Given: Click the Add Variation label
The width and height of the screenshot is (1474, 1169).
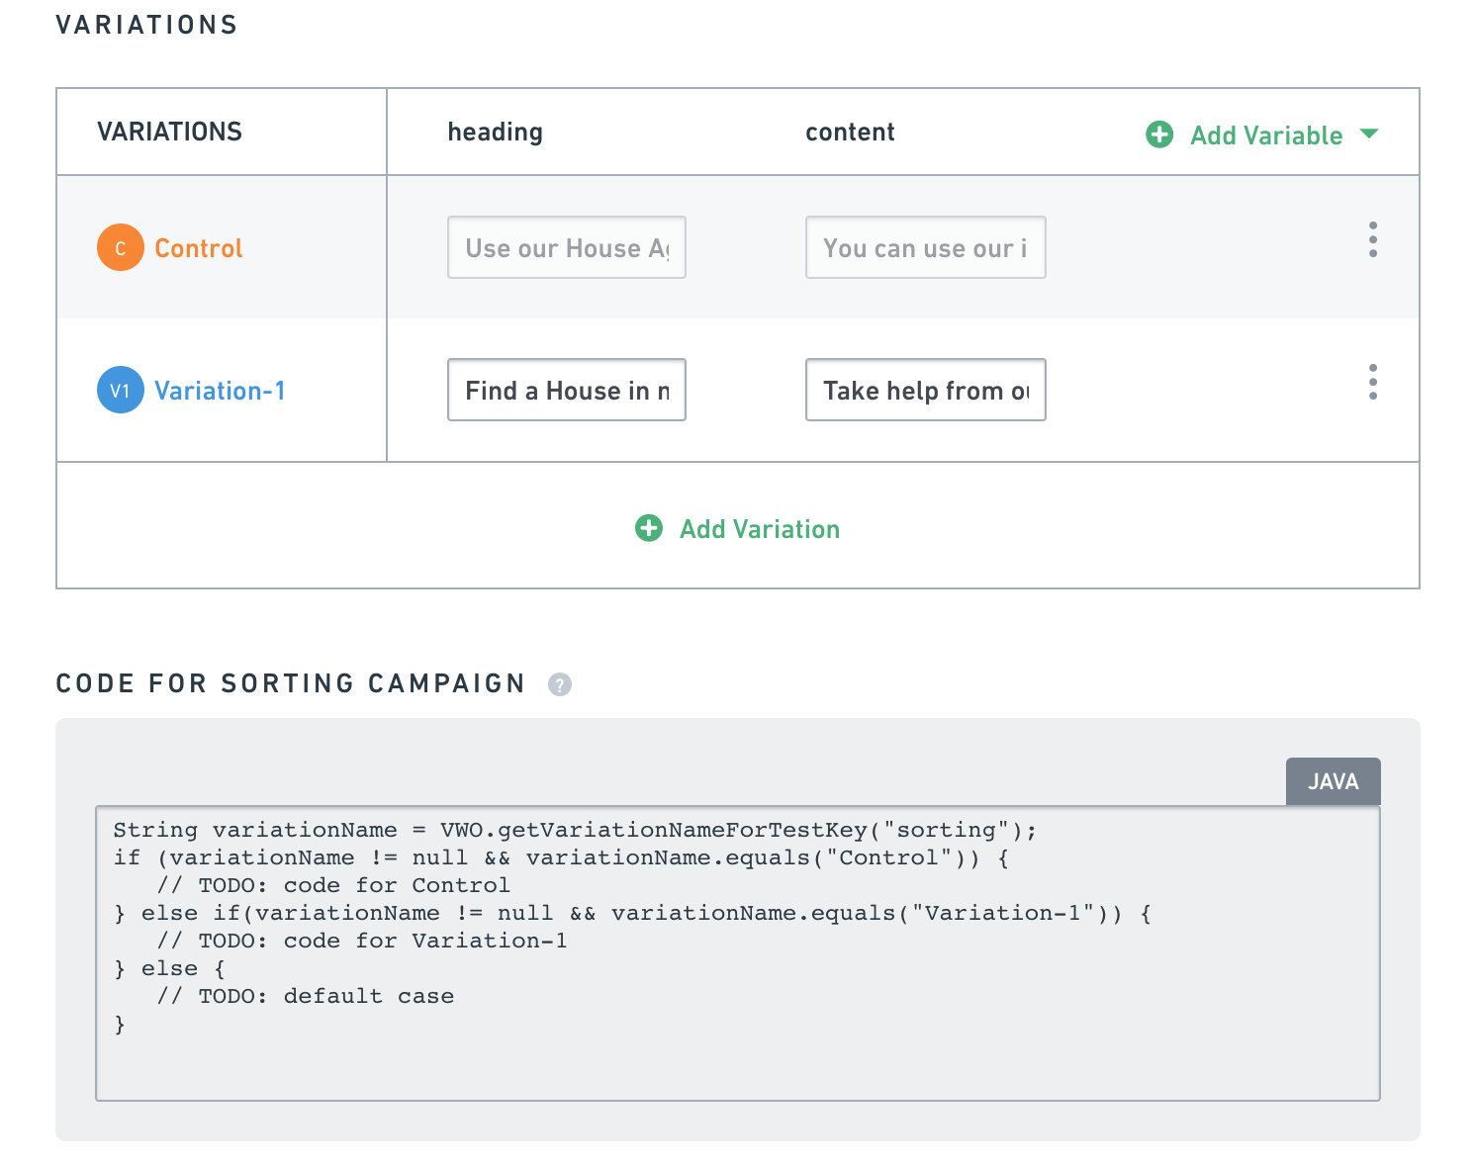Looking at the screenshot, I should [760, 529].
